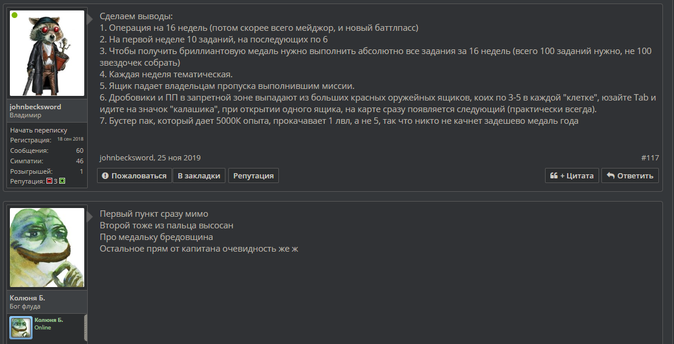The width and height of the screenshot is (674, 344).
Task: Open Колюня Б.'s large frog avatar
Action: 47,248
